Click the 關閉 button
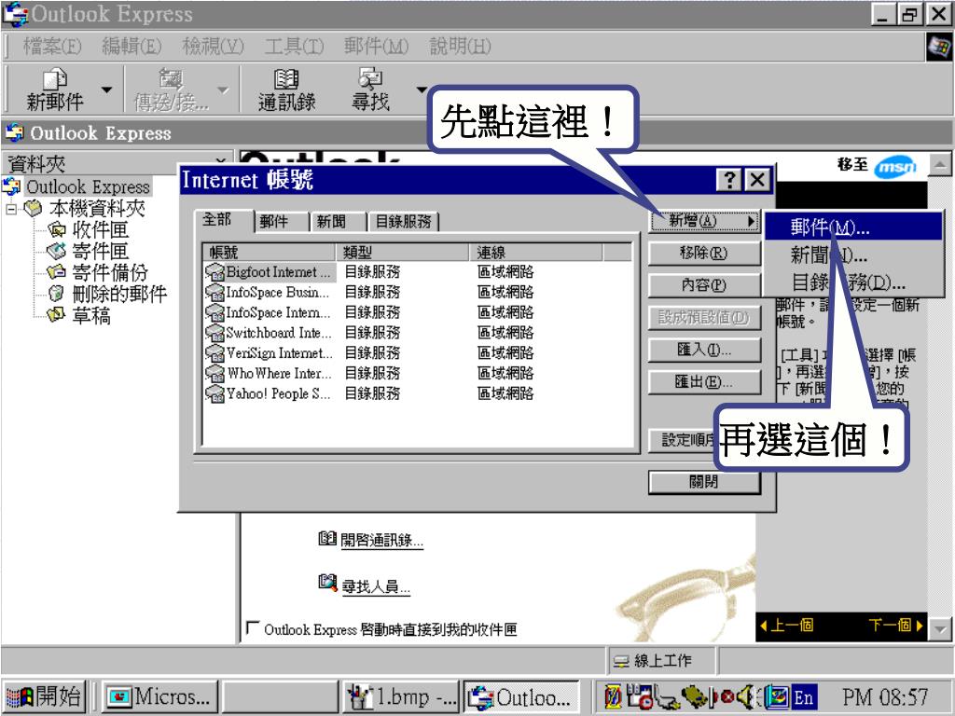This screenshot has height=716, width=955. (x=705, y=482)
